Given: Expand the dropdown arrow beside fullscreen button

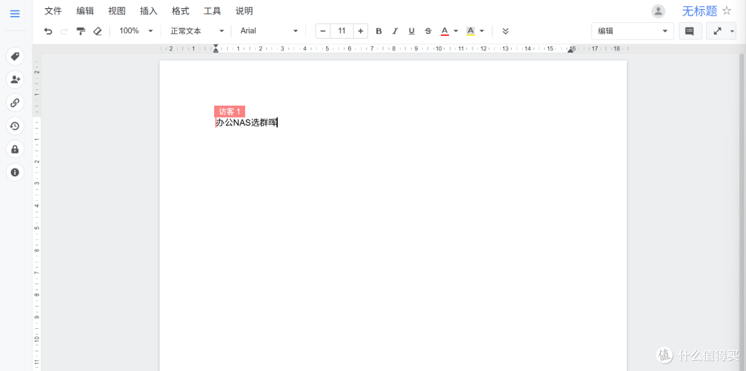Looking at the screenshot, I should pos(733,31).
